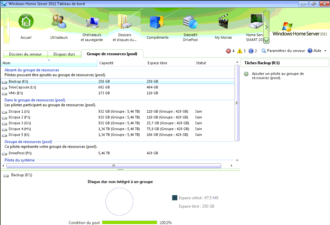
Task: Navigate right in the top icon bar
Action: [x=267, y=27]
